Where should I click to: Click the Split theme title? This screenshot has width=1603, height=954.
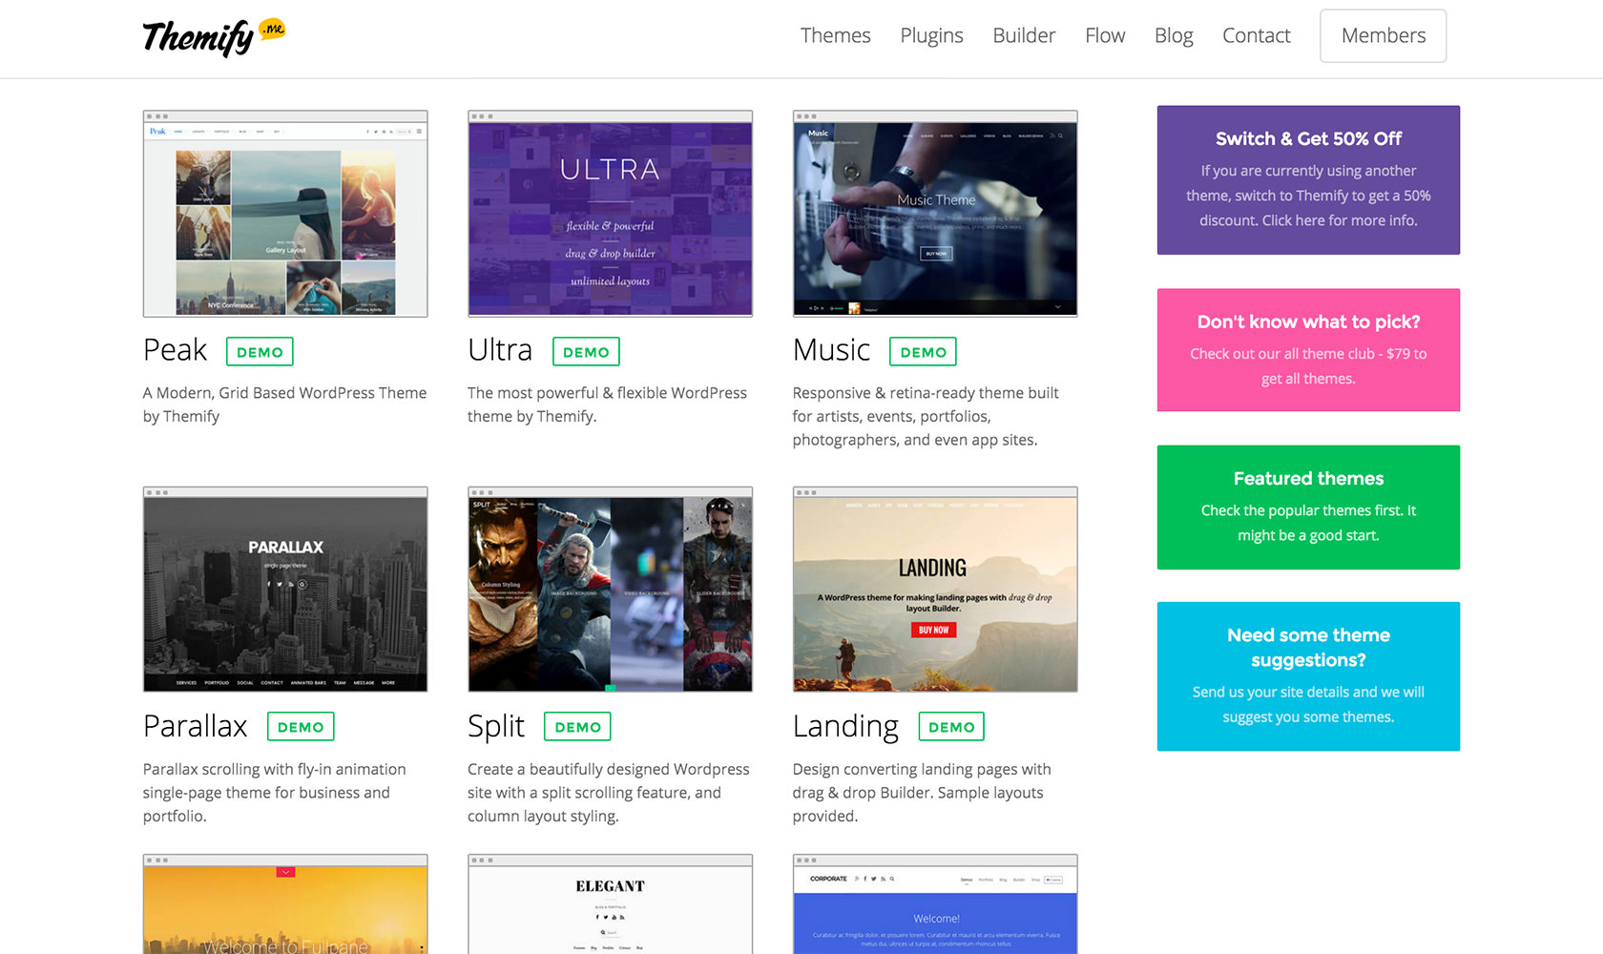[496, 727]
